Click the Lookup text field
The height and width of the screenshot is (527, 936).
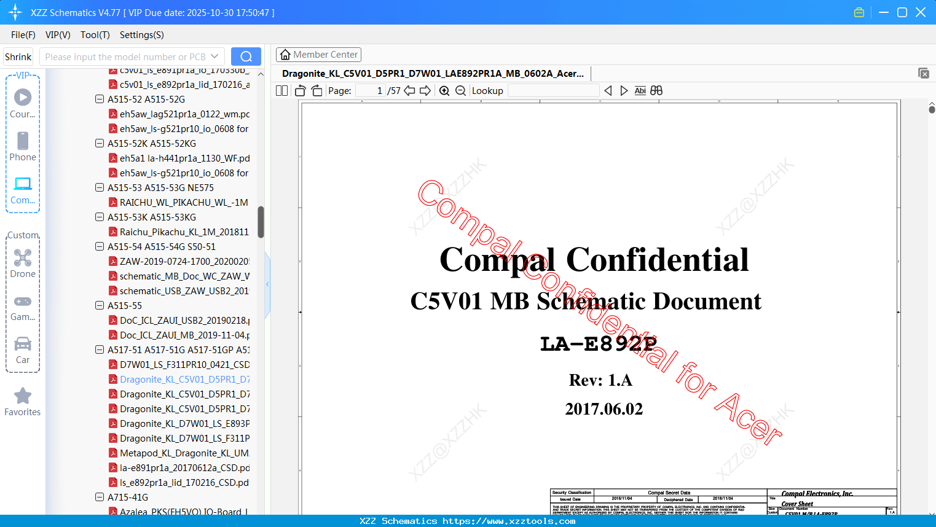click(x=553, y=91)
